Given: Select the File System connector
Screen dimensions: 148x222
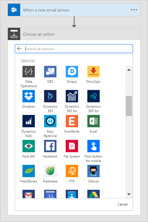Looking at the screenshot, I should [72, 146].
